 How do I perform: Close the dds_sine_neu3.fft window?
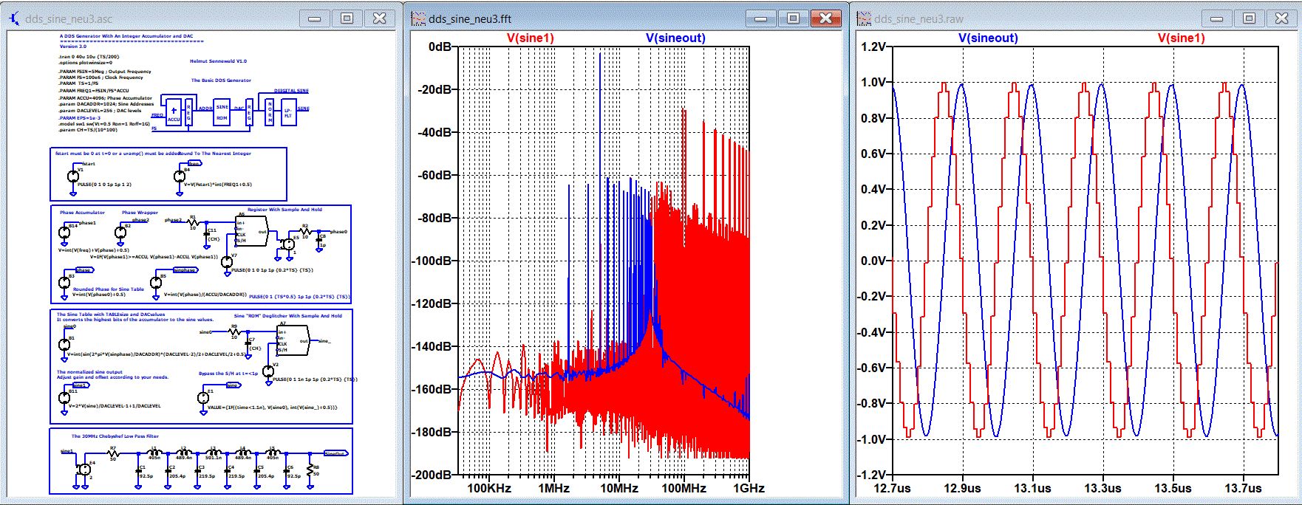pyautogui.click(x=826, y=18)
